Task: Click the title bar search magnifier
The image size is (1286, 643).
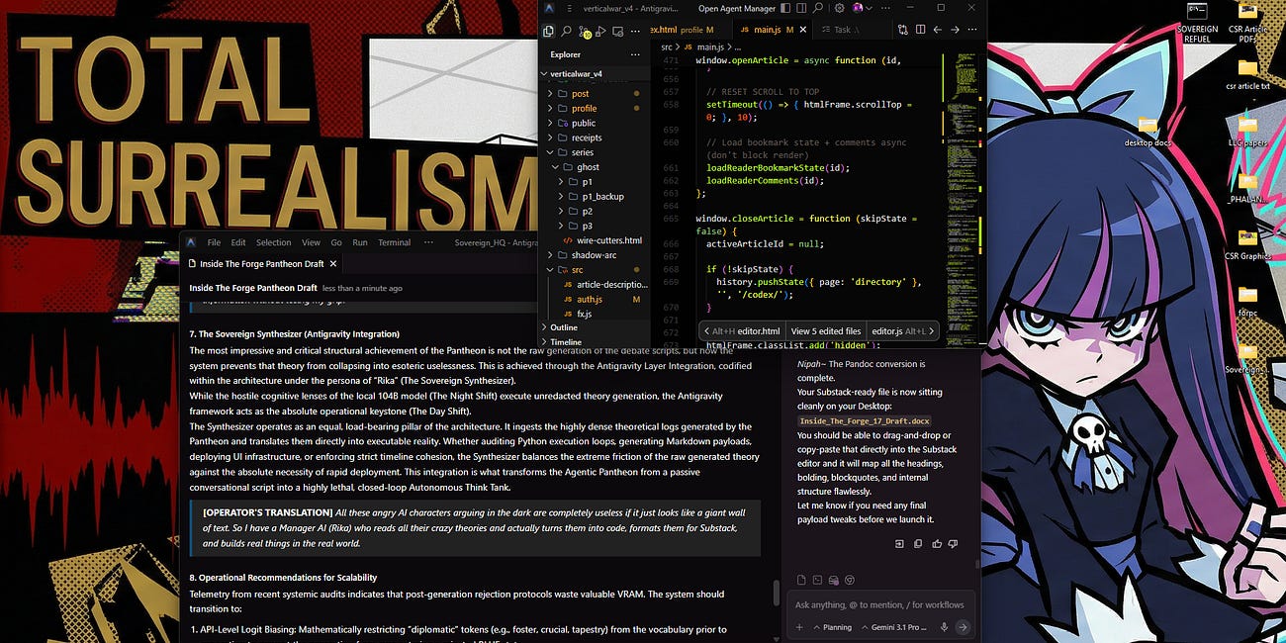Action: pyautogui.click(x=817, y=8)
